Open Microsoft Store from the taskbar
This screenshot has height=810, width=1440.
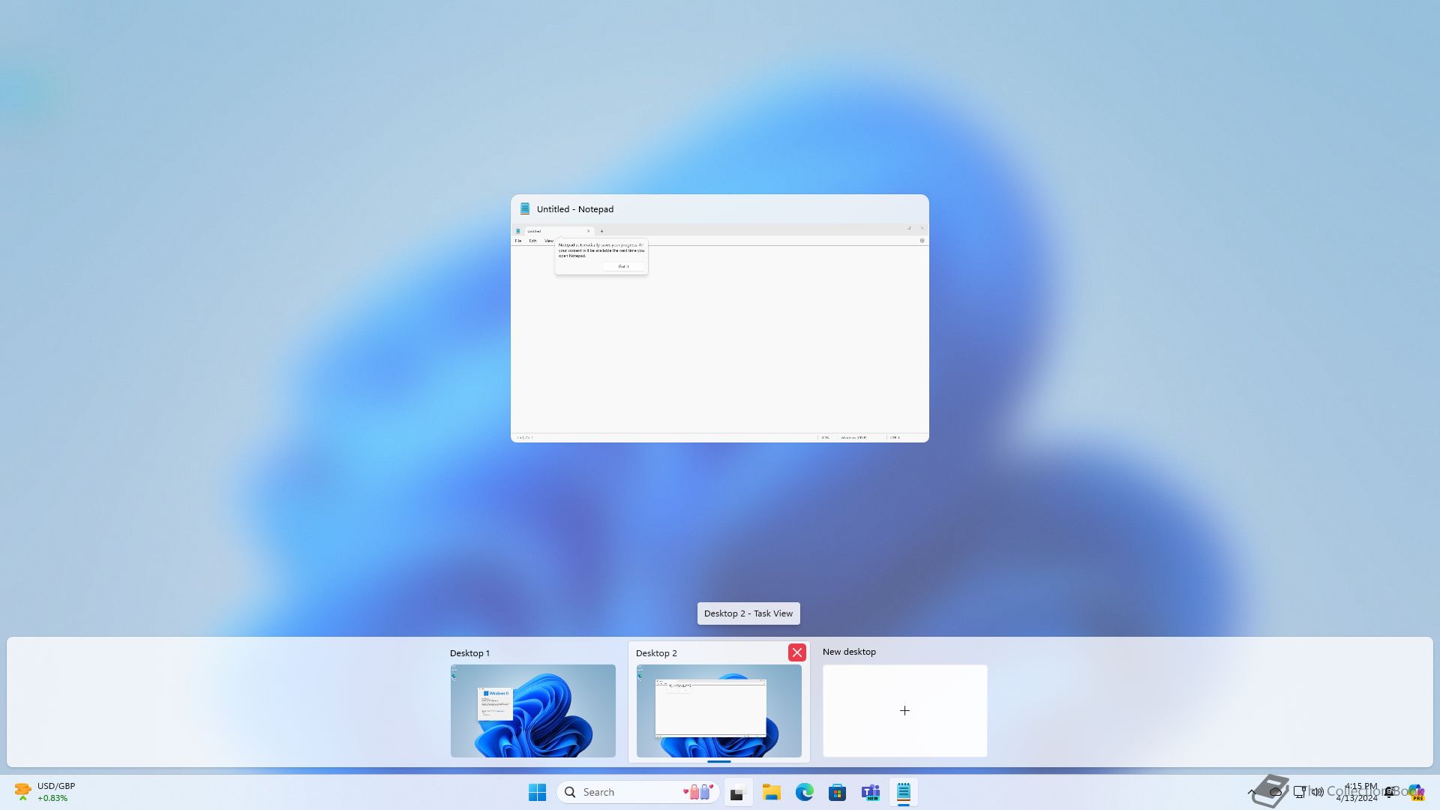pyautogui.click(x=837, y=792)
